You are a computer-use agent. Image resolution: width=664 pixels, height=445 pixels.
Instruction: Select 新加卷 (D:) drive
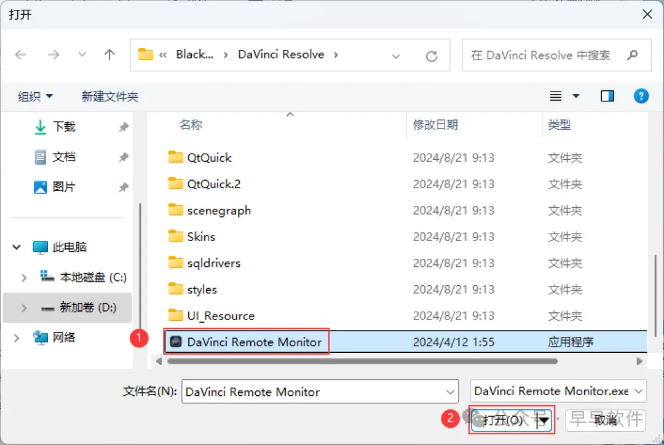88,307
